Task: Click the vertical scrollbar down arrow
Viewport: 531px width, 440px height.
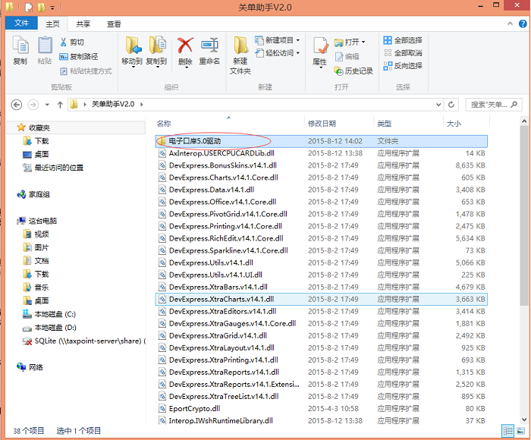Action: pos(524,420)
